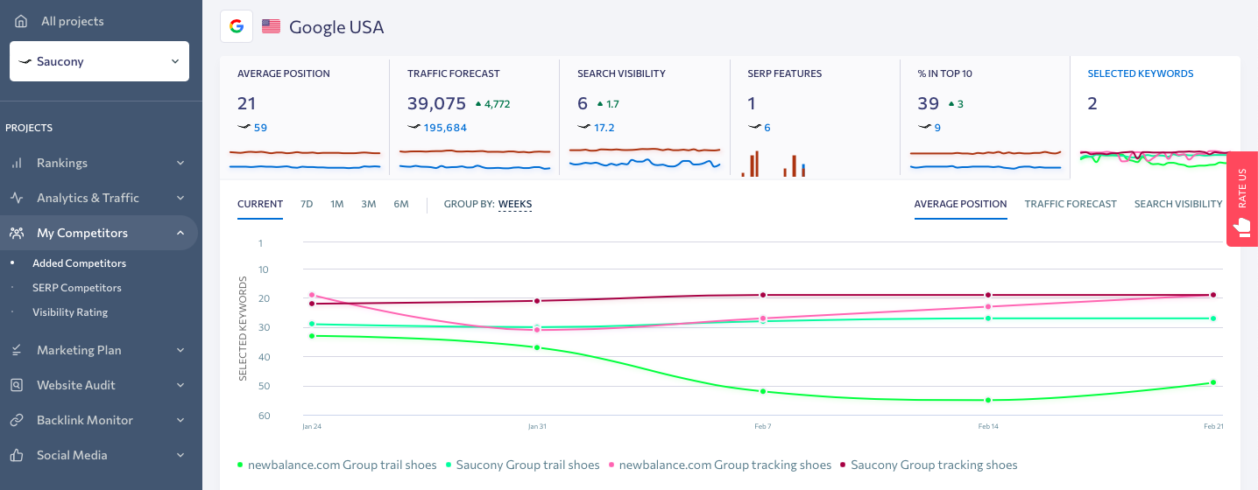Click the Backlink Monitor link icon
The width and height of the screenshot is (1258, 490).
click(17, 420)
